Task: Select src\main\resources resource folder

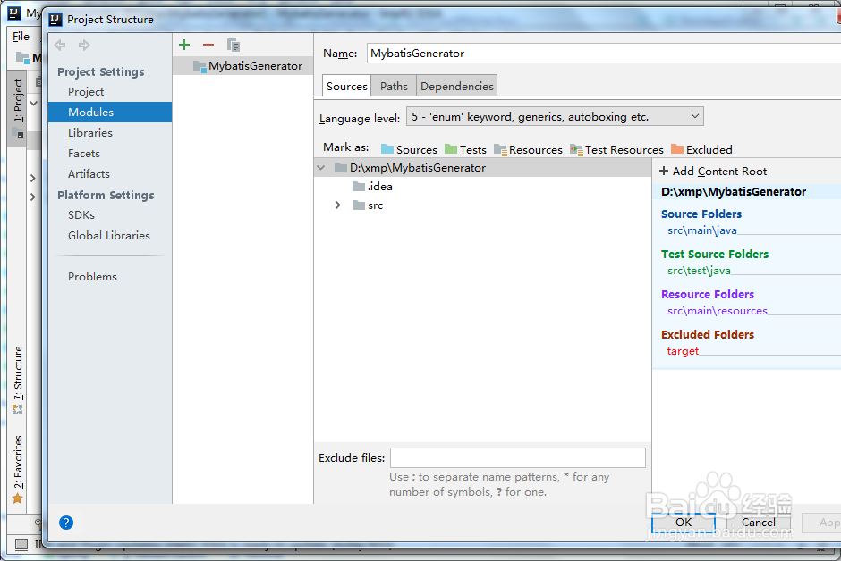Action: 718,311
